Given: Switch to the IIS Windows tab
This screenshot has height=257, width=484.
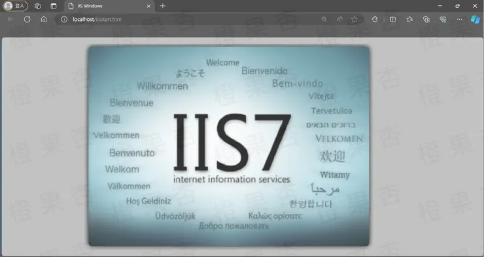Looking at the screenshot, I should point(110,6).
